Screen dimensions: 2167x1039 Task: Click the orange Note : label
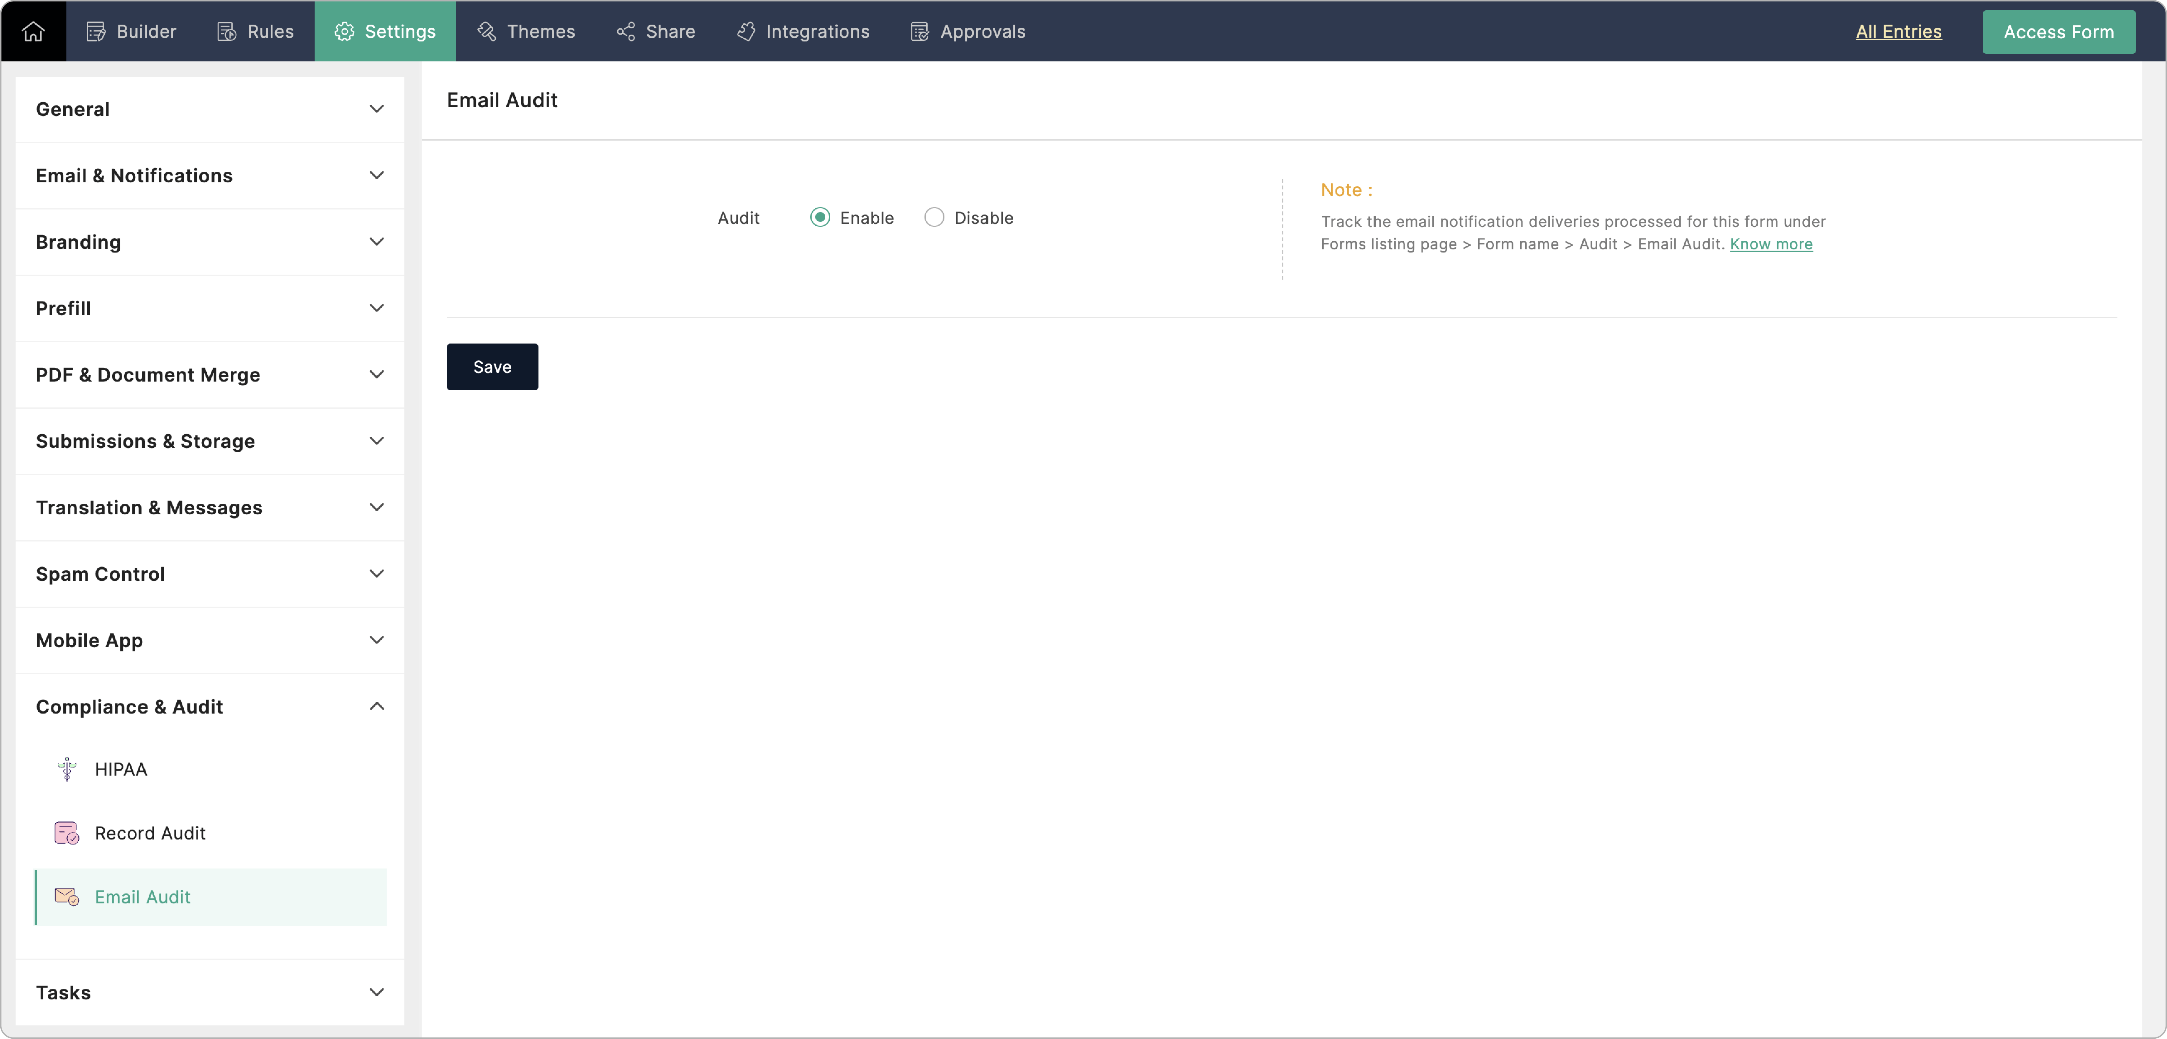1346,190
